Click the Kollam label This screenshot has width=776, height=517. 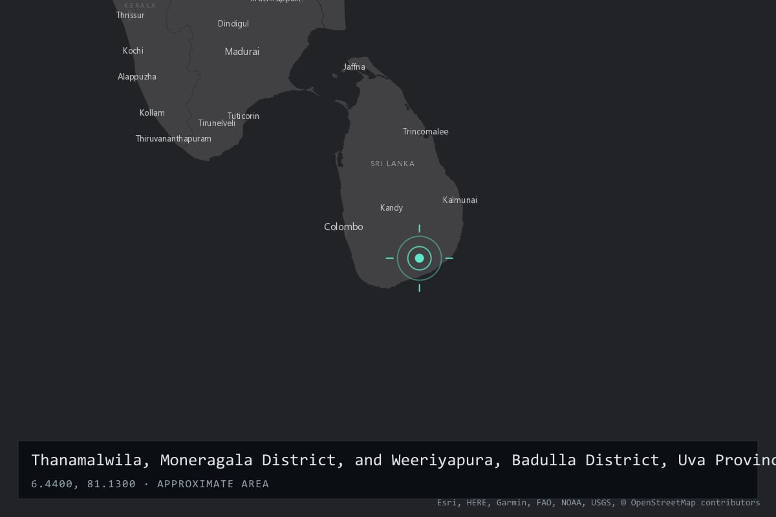[x=152, y=112]
